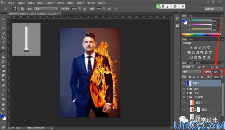The width and height of the screenshot is (225, 130).
Task: Select the Rectangular Marquee tool
Action: [3, 24]
